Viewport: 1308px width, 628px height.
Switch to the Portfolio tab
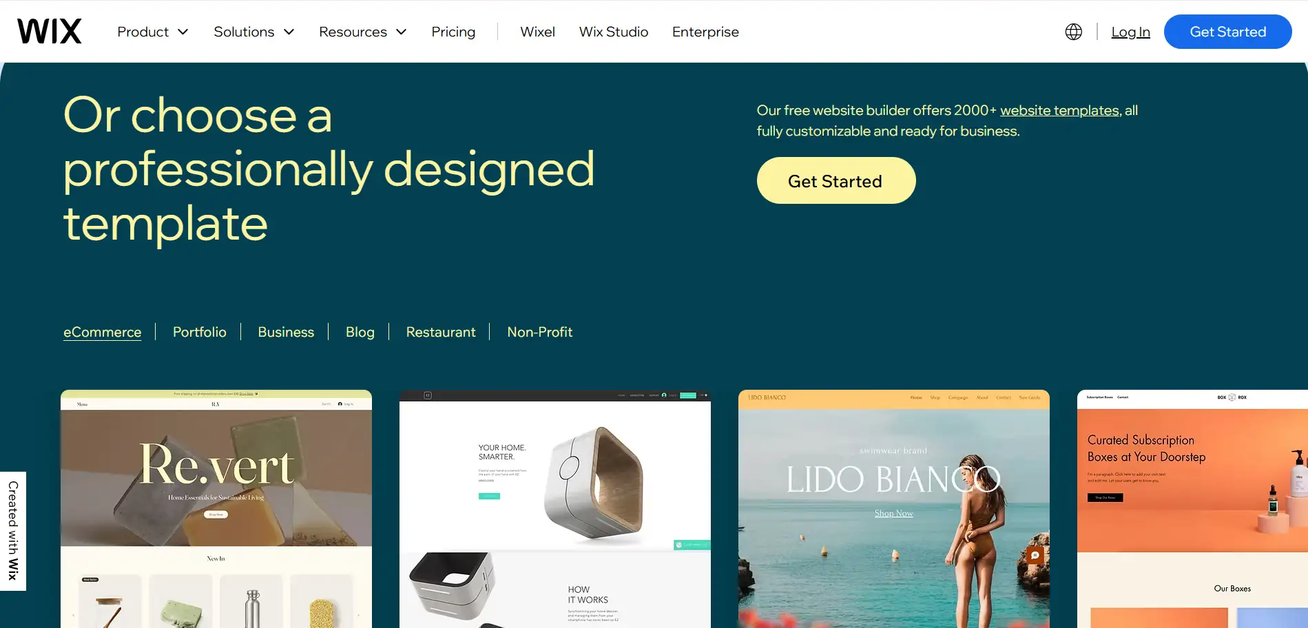click(200, 332)
